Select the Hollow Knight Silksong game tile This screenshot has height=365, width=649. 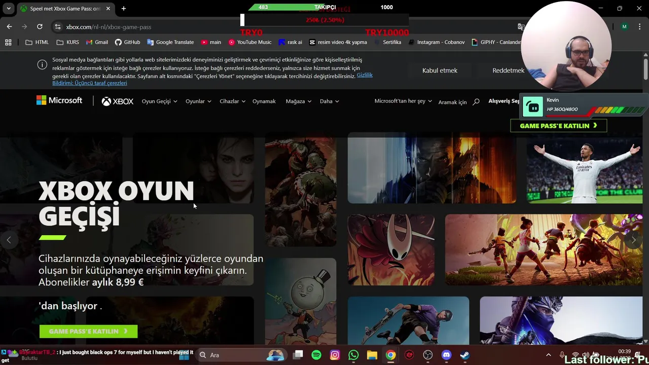(391, 249)
